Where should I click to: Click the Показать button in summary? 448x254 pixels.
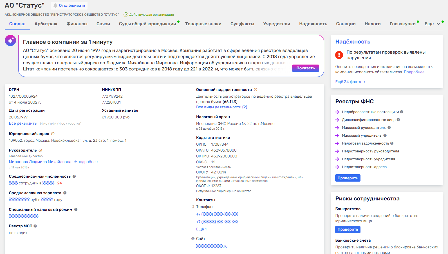[306, 68]
